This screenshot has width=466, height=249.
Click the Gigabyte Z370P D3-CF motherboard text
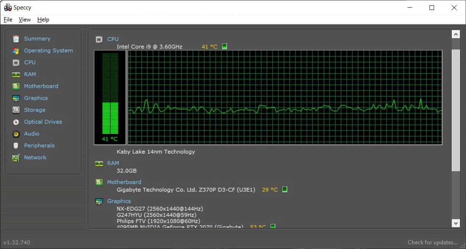(186, 190)
